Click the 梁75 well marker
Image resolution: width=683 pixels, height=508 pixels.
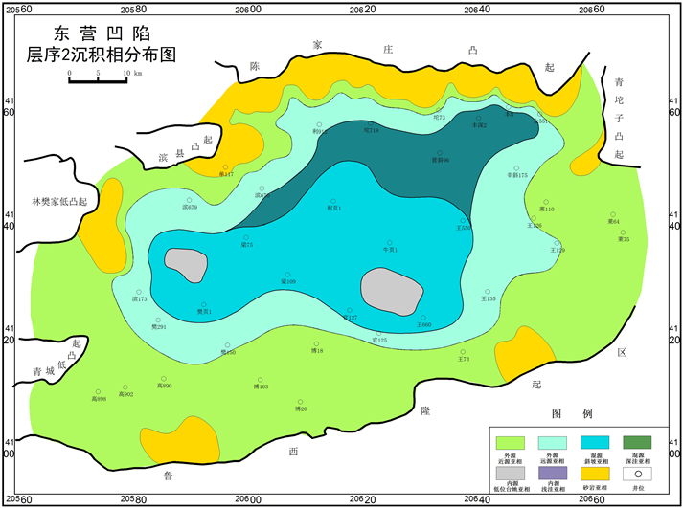[246, 238]
